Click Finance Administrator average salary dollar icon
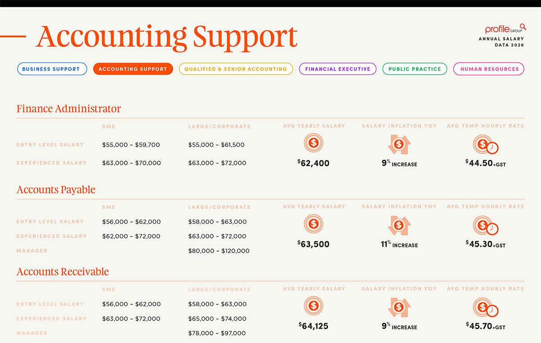 pyautogui.click(x=314, y=144)
